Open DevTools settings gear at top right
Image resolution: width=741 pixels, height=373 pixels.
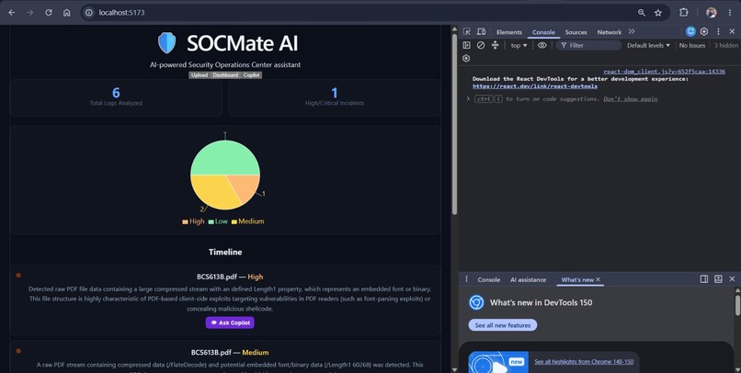click(x=704, y=31)
